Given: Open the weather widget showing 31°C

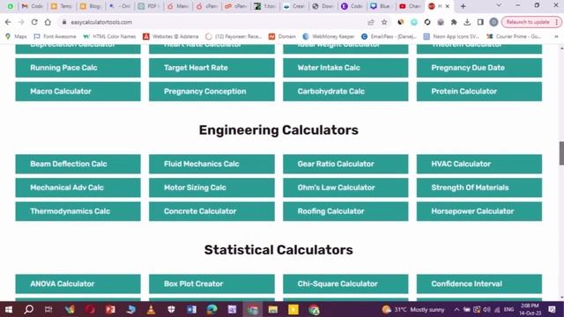Looking at the screenshot, I should click(x=413, y=309).
